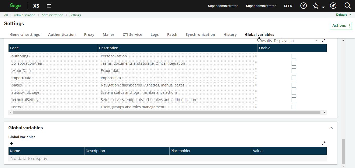This screenshot has width=355, height=168.
Task: Click the help question mark icon
Action: (303, 5)
